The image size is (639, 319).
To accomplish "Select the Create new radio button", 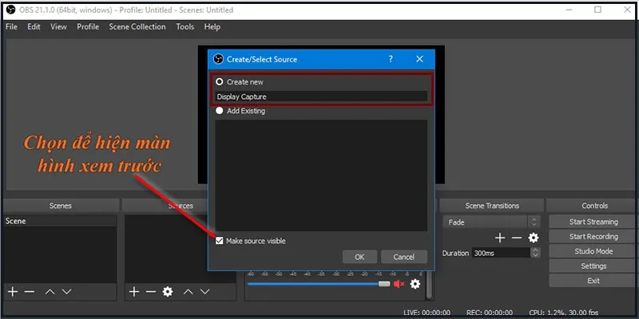I will (220, 81).
